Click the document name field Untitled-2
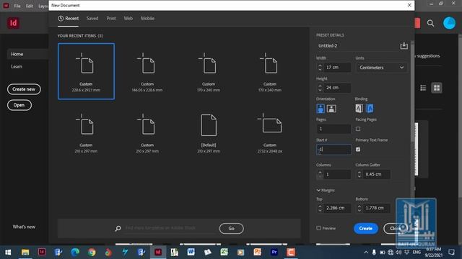The width and height of the screenshot is (462, 259). coord(357,45)
